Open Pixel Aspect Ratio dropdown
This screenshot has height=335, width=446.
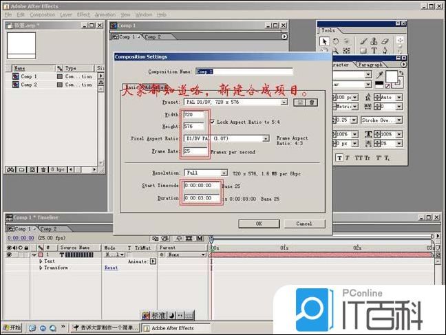(x=266, y=138)
